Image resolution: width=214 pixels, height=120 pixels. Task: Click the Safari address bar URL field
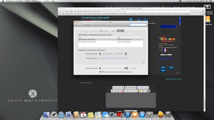[135, 11]
